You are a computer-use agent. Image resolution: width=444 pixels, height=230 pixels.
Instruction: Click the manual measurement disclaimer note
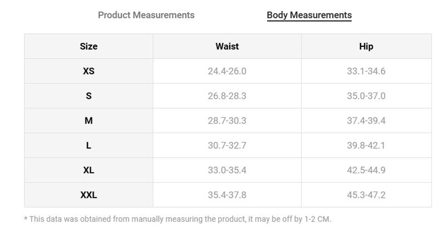(177, 219)
